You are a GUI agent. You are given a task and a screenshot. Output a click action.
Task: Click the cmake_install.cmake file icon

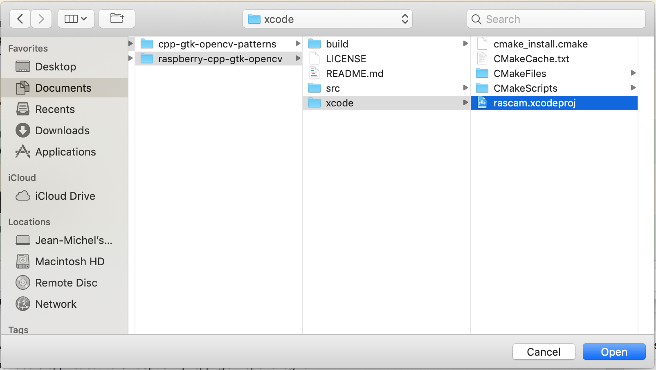pos(482,44)
